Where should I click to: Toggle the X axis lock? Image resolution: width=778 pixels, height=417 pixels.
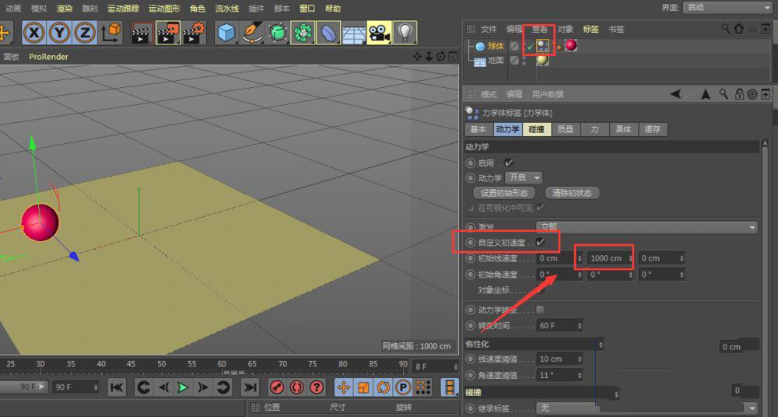pyautogui.click(x=34, y=33)
